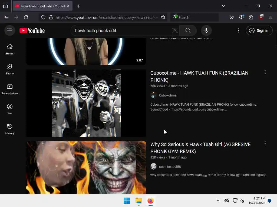Open the Extensions puzzle icon

coord(251,17)
